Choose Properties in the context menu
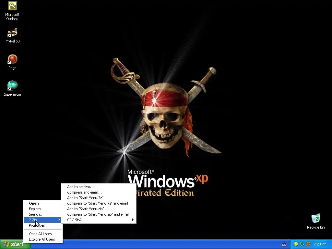The width and height of the screenshot is (332, 249). point(42,225)
